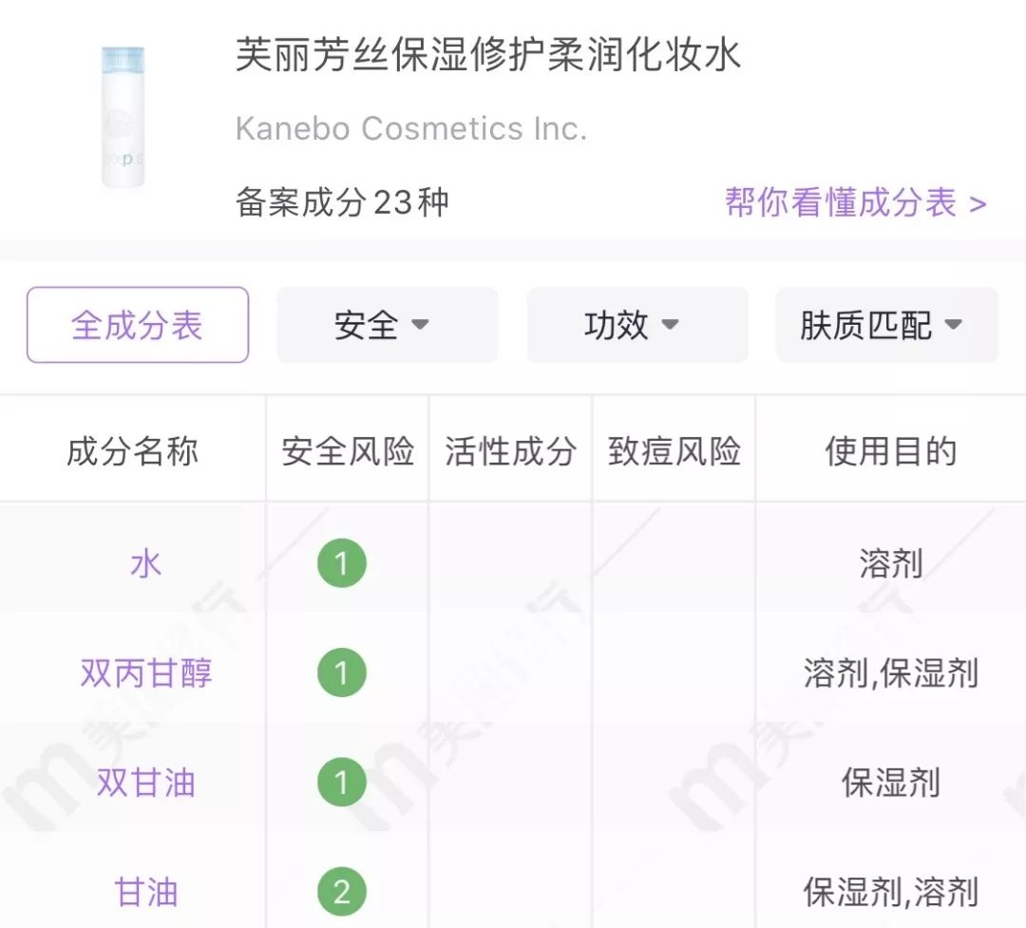Viewport: 1026px width, 928px height.
Task: Expand the 功效 dropdown menu
Action: (636, 325)
